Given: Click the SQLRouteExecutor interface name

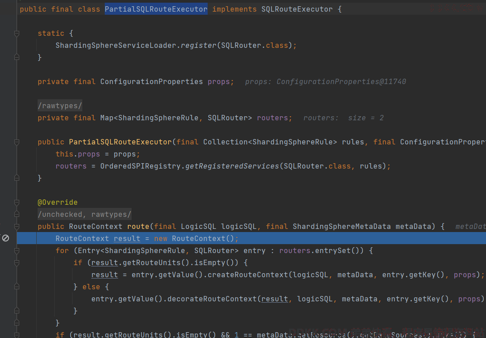Looking at the screenshot, I should pyautogui.click(x=297, y=9).
